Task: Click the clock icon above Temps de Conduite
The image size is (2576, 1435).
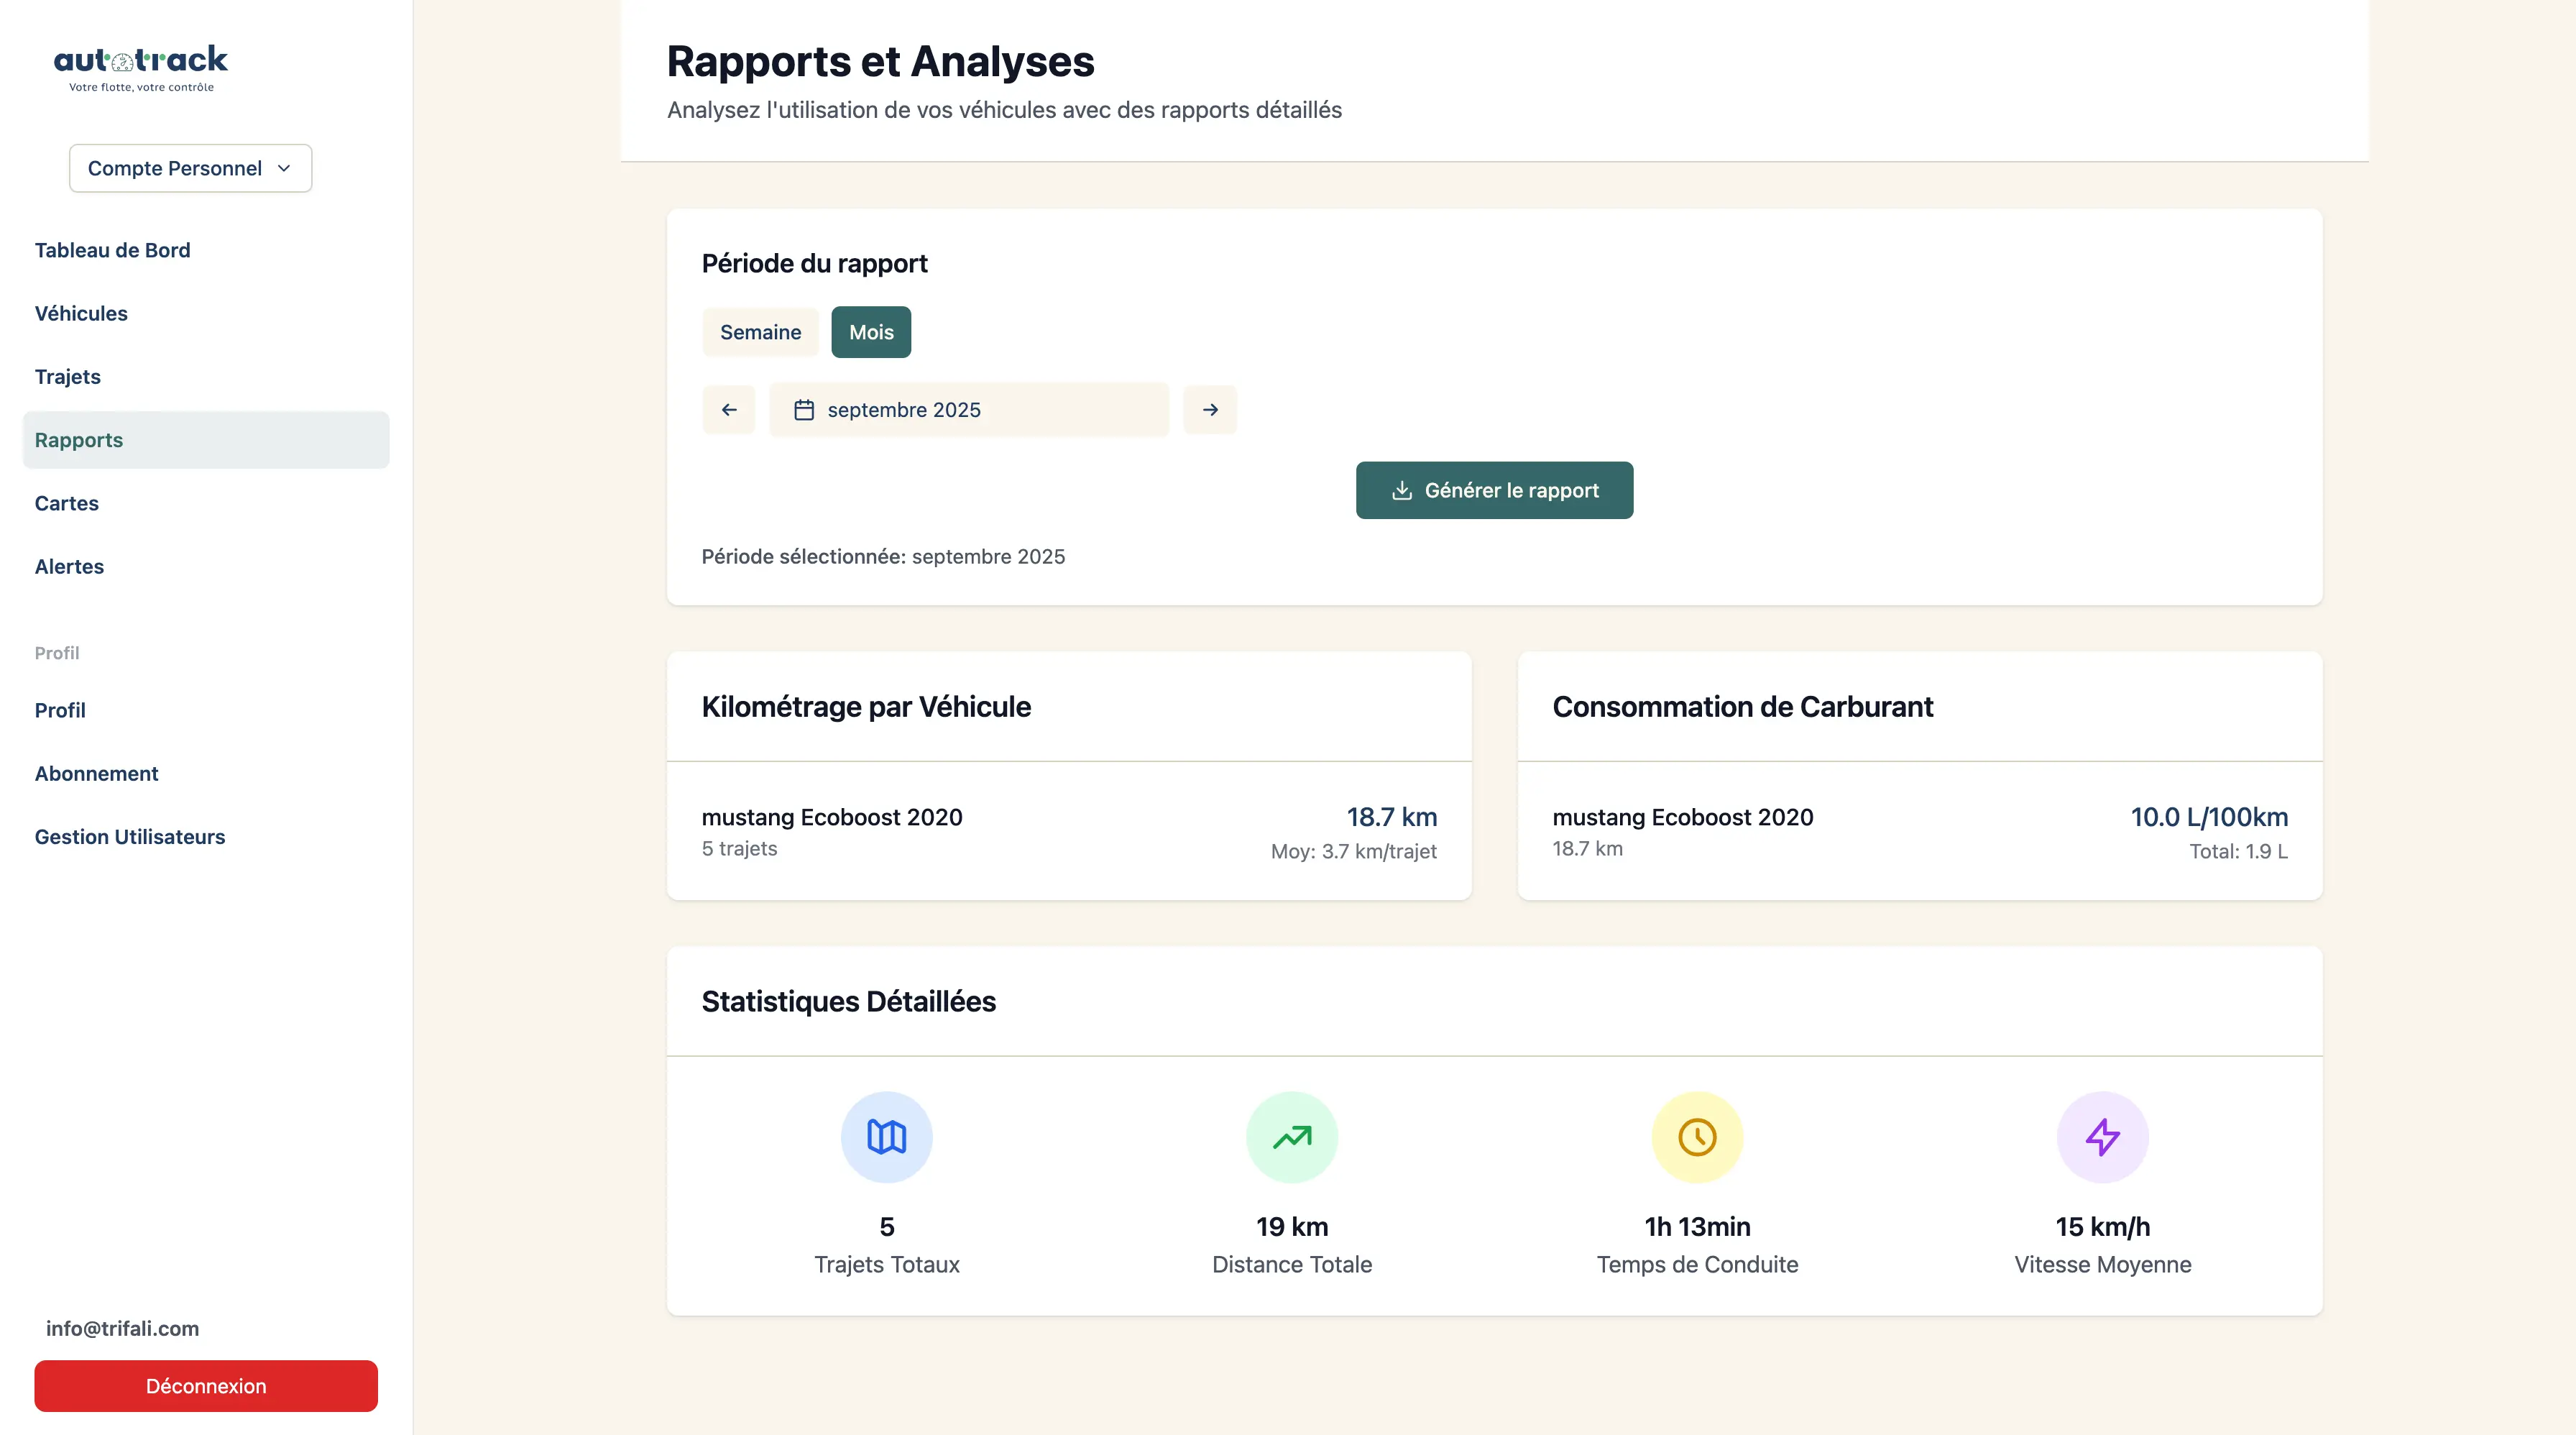Action: (x=1697, y=1137)
